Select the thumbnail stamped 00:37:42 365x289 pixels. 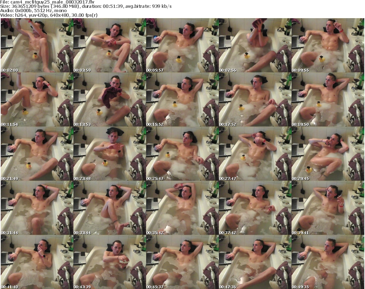coord(255,208)
